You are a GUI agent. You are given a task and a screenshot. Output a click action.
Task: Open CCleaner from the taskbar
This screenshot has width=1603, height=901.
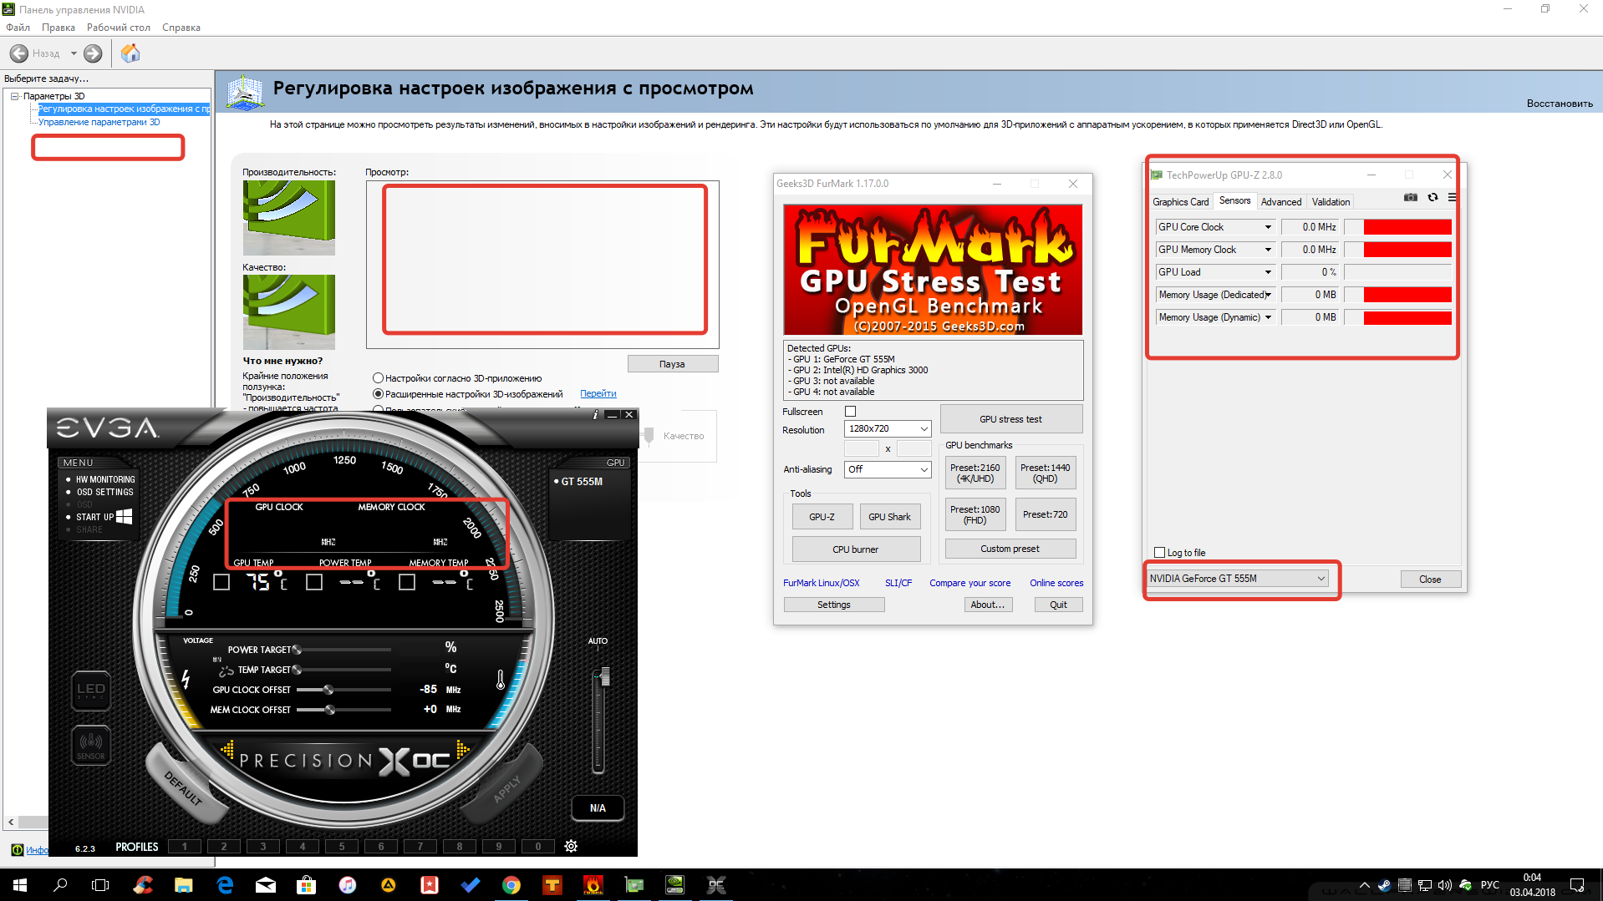pyautogui.click(x=143, y=885)
